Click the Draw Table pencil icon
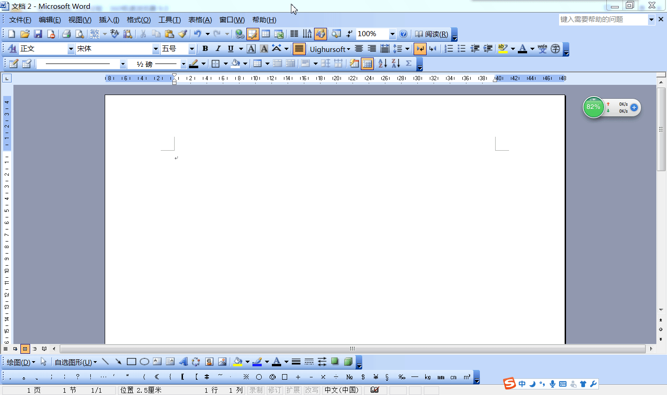This screenshot has height=395, width=667. pyautogui.click(x=13, y=64)
